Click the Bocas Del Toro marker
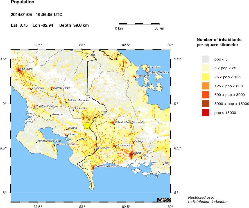The image size is (249, 208). (x=148, y=74)
